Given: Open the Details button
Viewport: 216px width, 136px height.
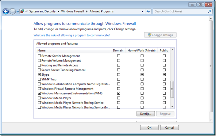Looking at the screenshot, I should click(x=145, y=114).
